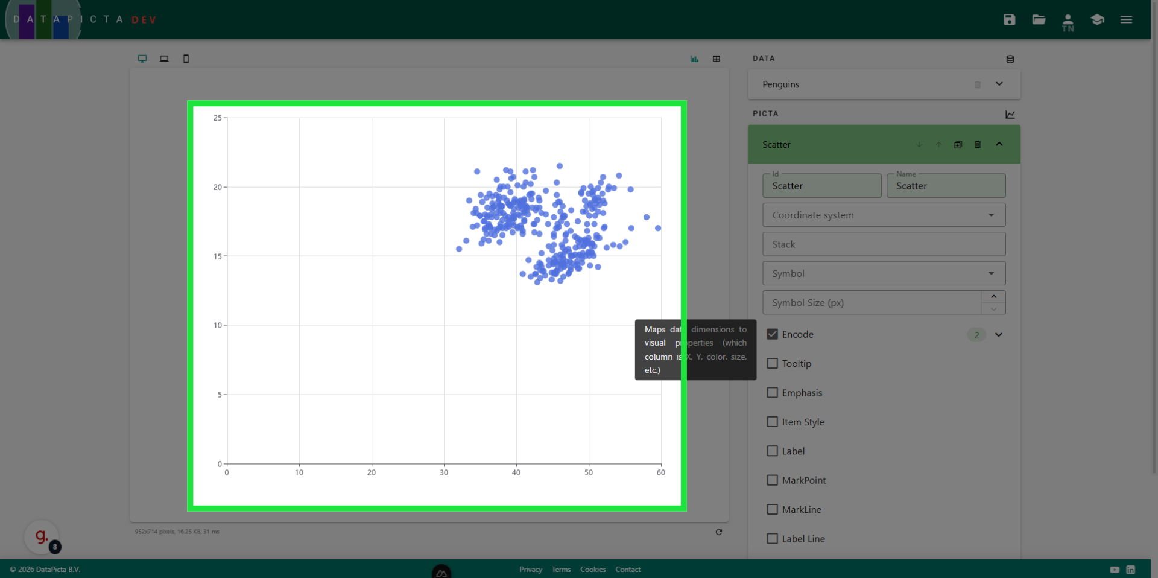Screen dimensions: 1158x578
Task: Switch to mobile phone preview
Action: pos(186,59)
